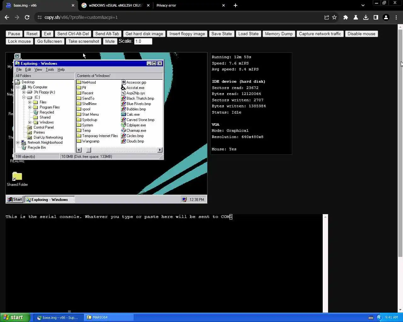Viewport: 403px width, 322px height.
Task: Open Chrome downloads icon
Action: click(366, 17)
